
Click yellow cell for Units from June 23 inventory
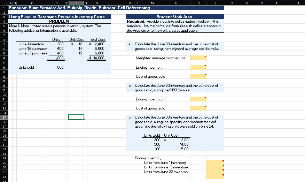tap(215, 172)
